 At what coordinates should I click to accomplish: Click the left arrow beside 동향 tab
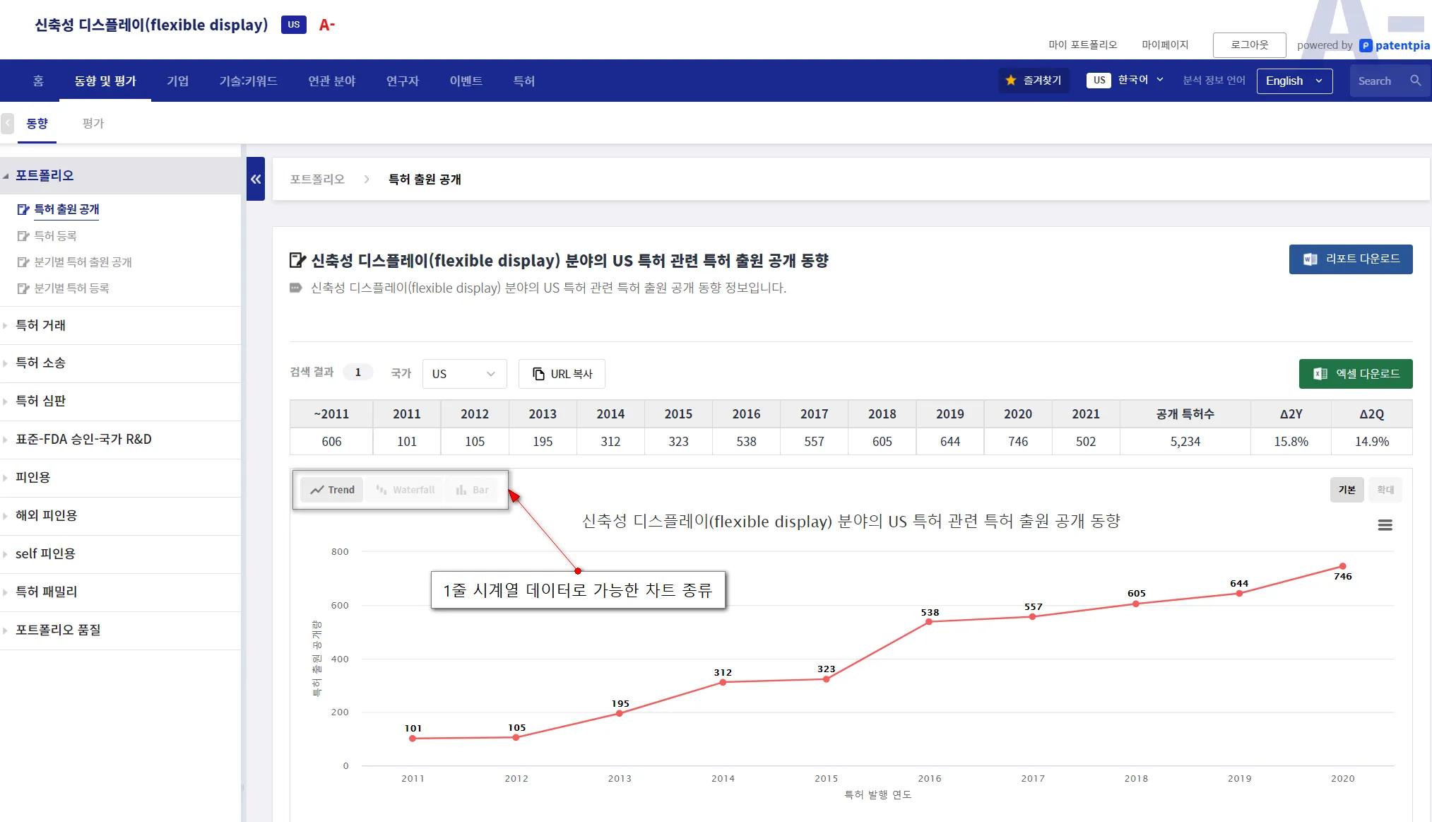(8, 124)
